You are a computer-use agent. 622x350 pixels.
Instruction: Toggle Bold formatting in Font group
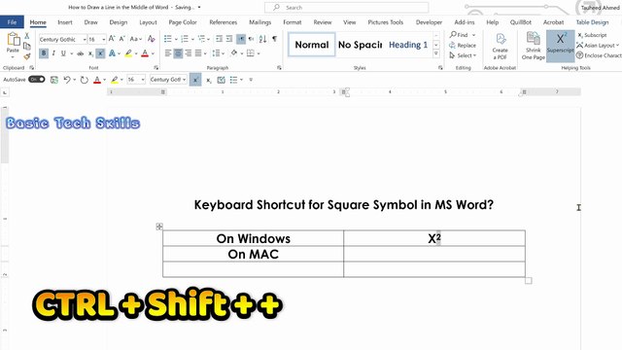44,53
